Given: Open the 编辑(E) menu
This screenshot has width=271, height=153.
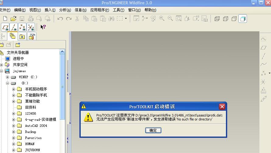Looking at the screenshot, I should (20, 10).
